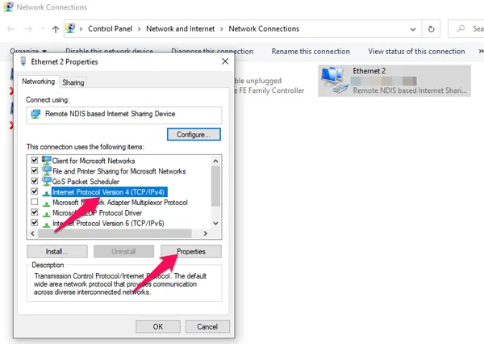Select Internet Protocol Version 6 (TCP/IPv6)
Image resolution: width=484 pixels, height=344 pixels.
108,224
